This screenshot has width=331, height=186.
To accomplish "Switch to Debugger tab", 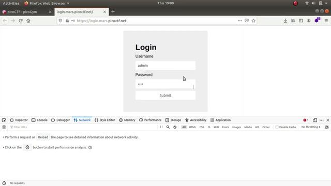I will [x=61, y=120].
